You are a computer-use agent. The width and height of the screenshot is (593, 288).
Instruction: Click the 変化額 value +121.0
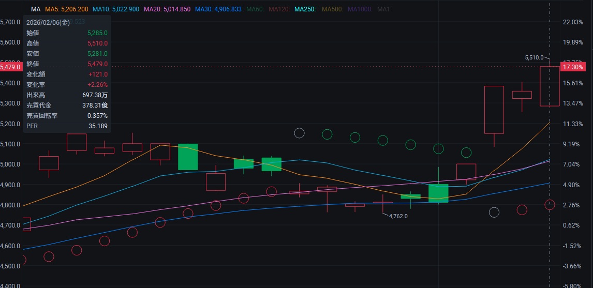pyautogui.click(x=98, y=74)
